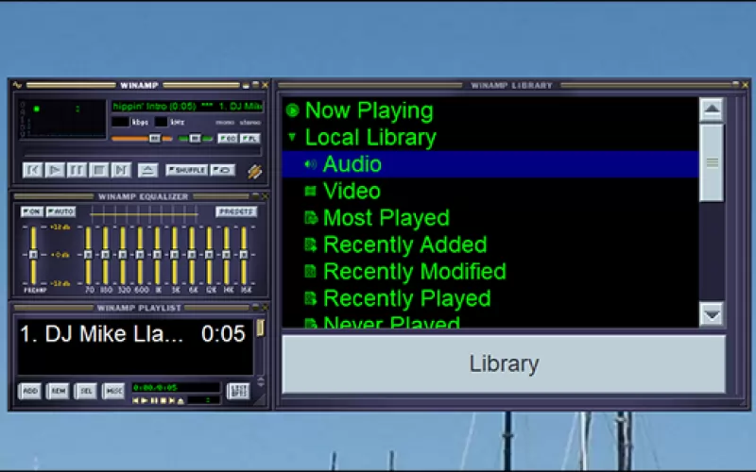Viewport: 756px width, 472px height.
Task: Click the playlist scrollbar handle
Action: coord(261,328)
